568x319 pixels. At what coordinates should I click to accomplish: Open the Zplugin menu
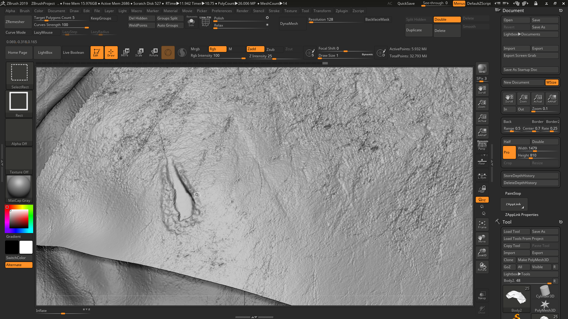(x=342, y=11)
